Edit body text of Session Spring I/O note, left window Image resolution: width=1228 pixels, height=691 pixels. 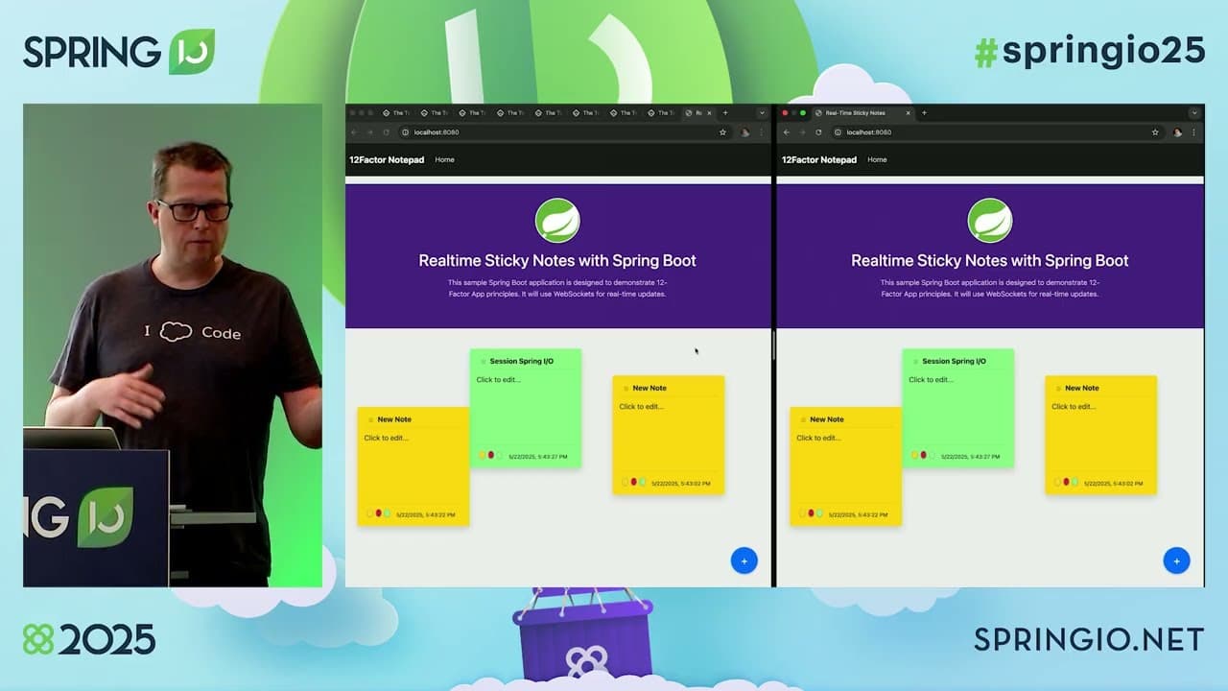tap(499, 379)
